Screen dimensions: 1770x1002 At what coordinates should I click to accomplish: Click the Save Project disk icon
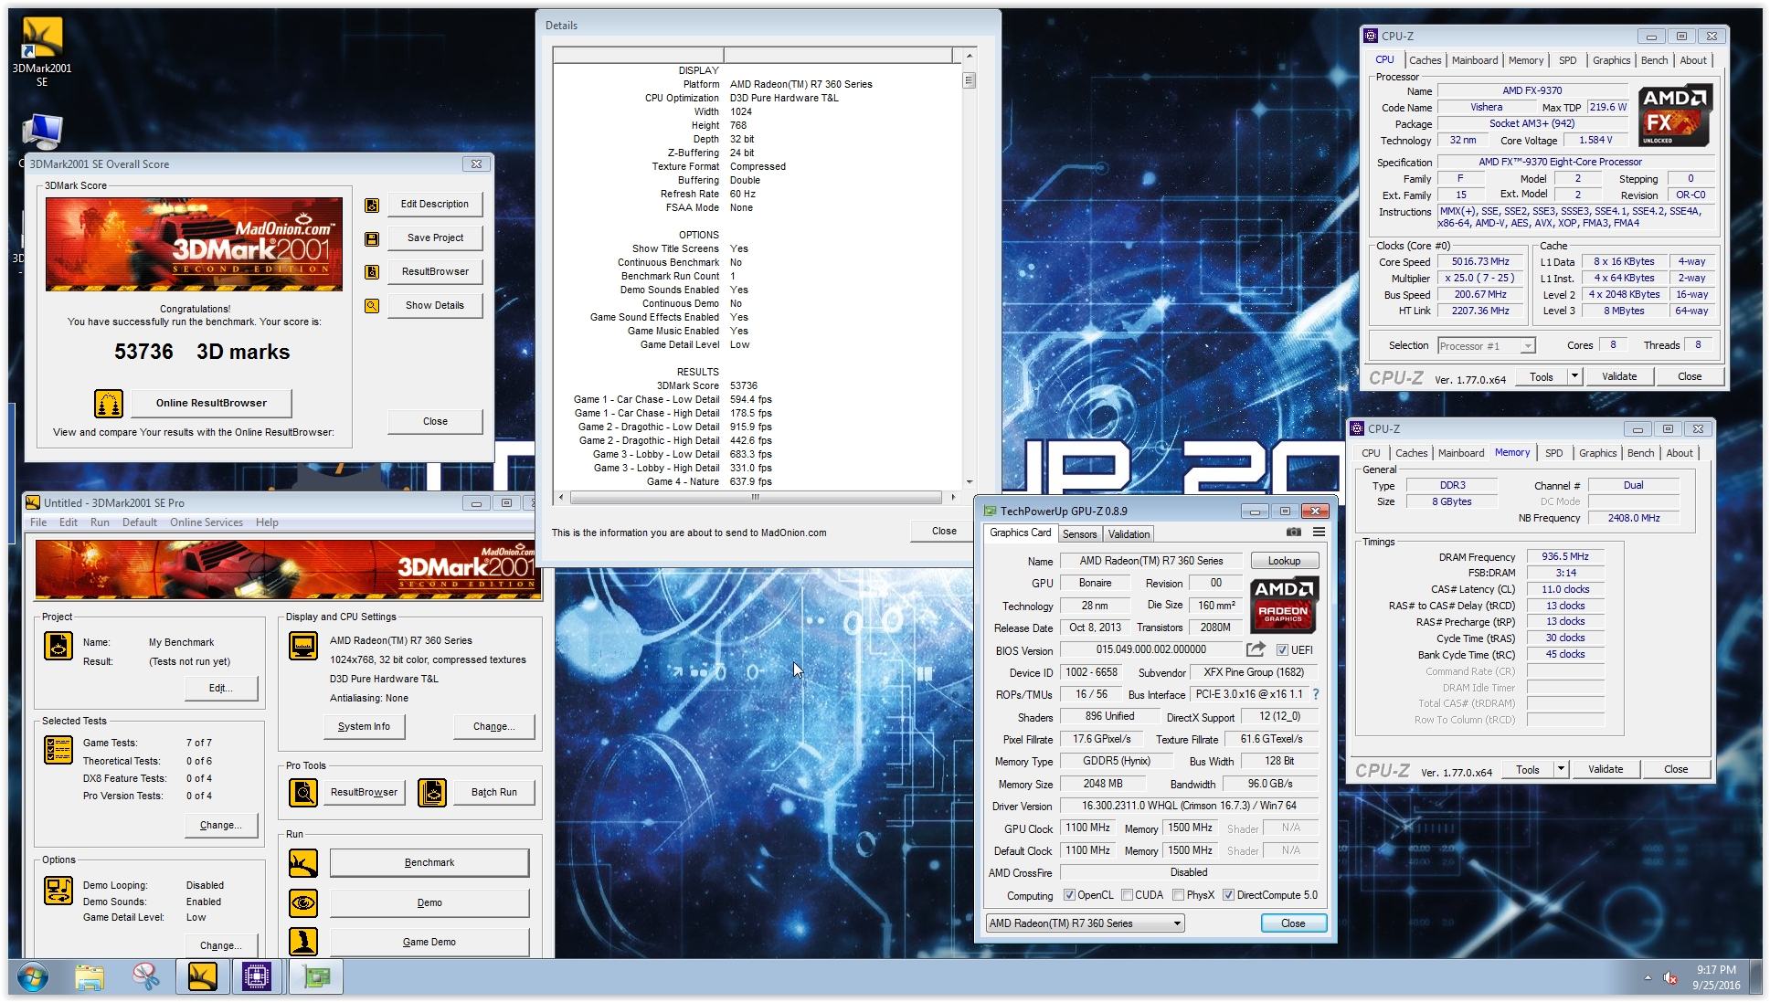pos(372,238)
